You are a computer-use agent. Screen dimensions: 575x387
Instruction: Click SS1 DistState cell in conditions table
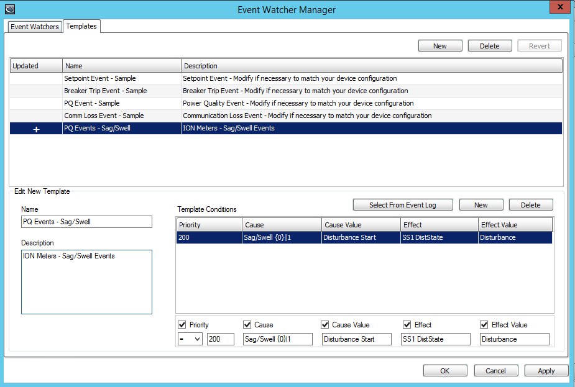pos(439,237)
